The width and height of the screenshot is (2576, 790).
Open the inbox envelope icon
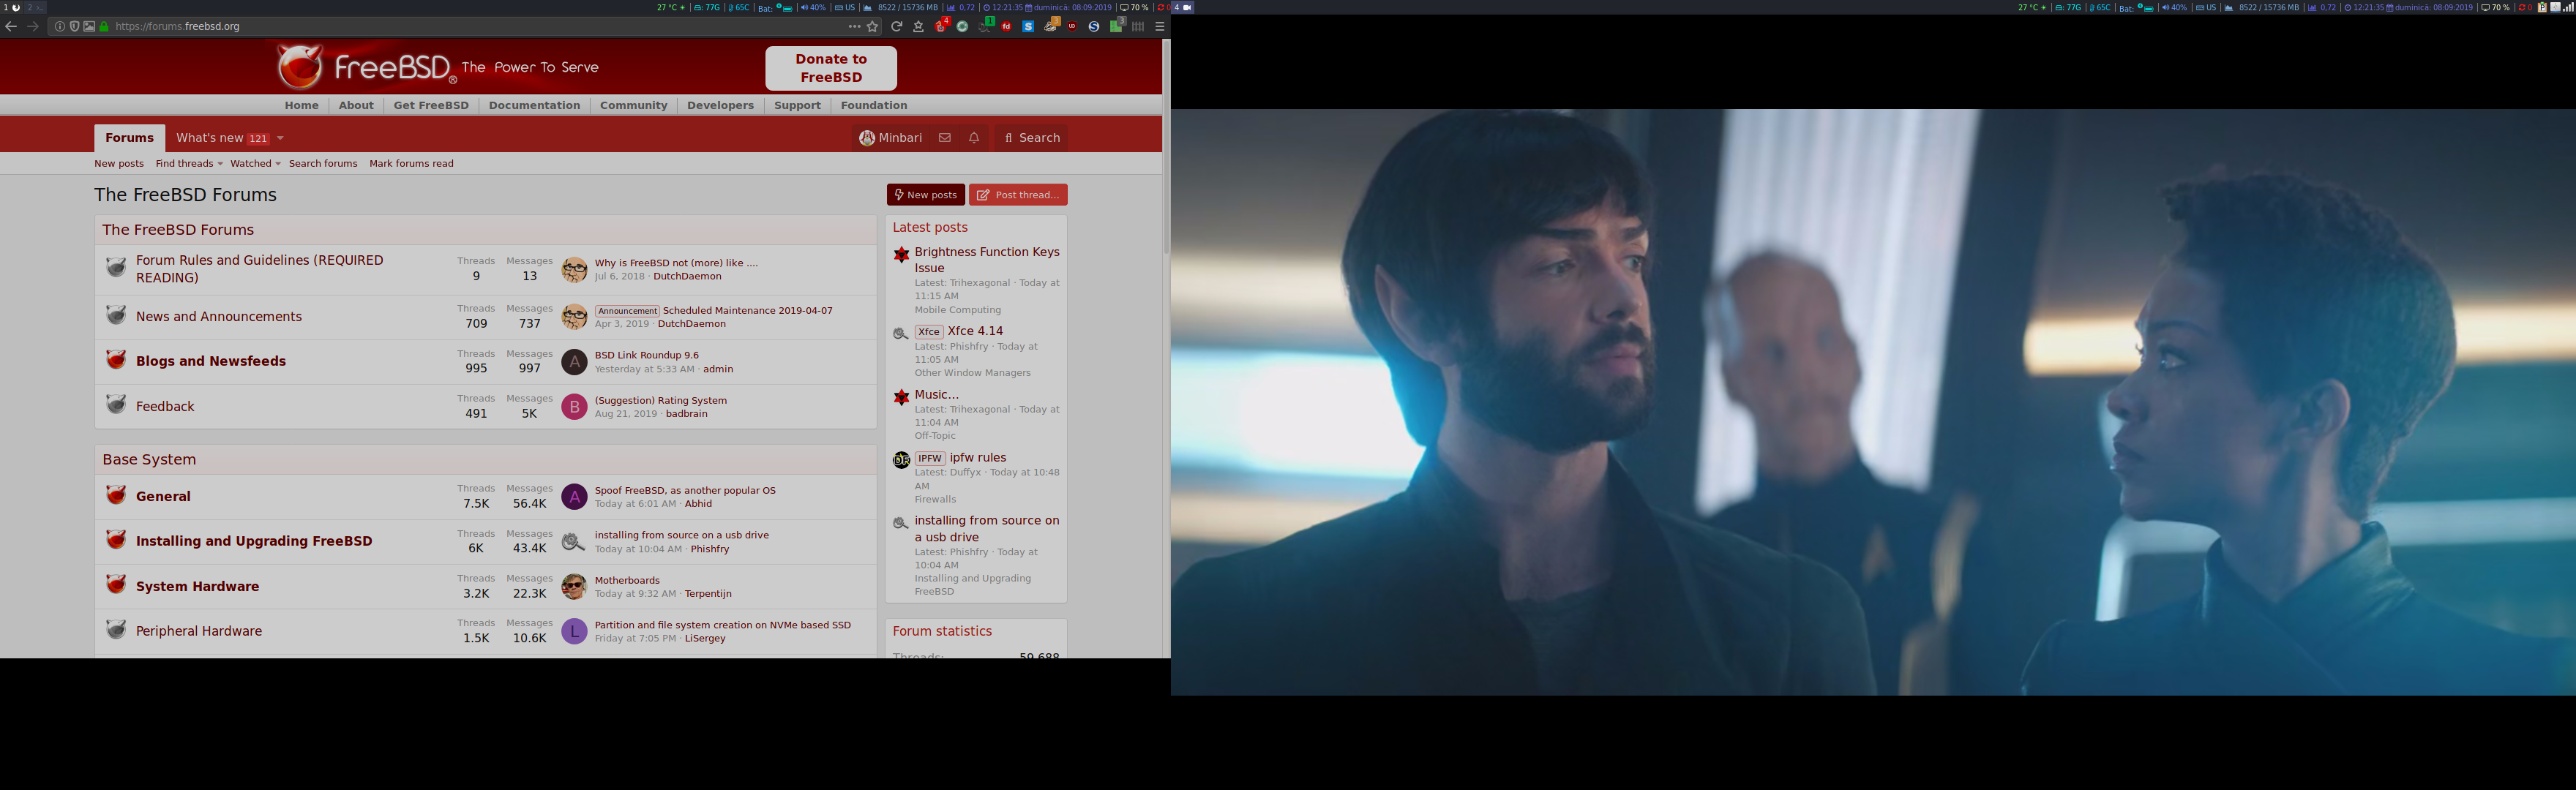pyautogui.click(x=944, y=138)
